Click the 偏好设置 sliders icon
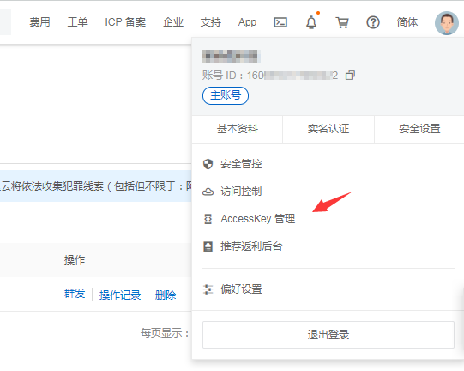Screen dimensions: 464x371 pos(208,289)
